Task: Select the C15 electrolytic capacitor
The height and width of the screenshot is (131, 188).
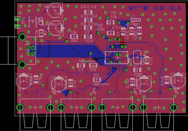Action: click(x=24, y=81)
